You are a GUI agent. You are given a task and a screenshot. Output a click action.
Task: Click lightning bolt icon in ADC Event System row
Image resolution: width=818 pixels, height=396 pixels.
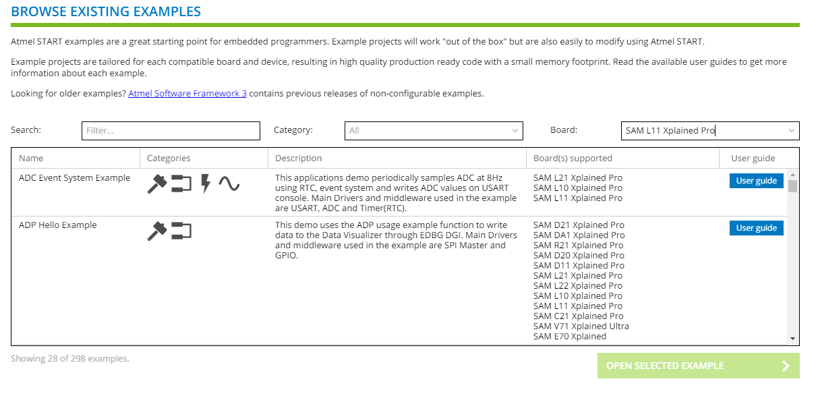206,183
